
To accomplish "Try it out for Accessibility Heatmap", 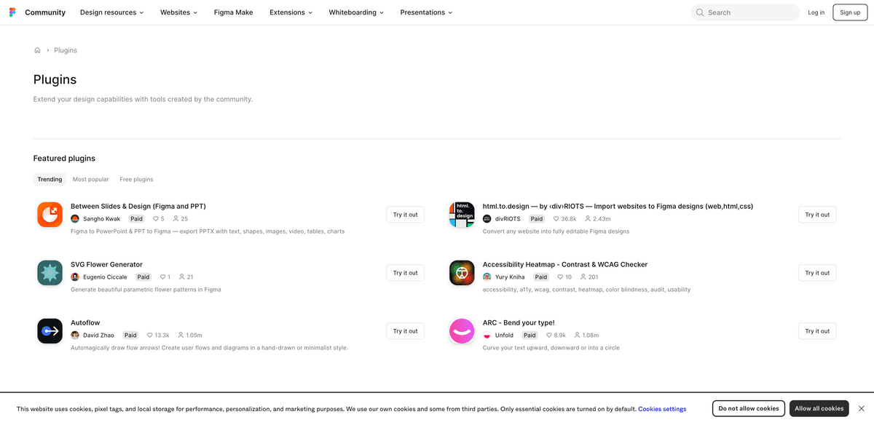I will (x=817, y=273).
